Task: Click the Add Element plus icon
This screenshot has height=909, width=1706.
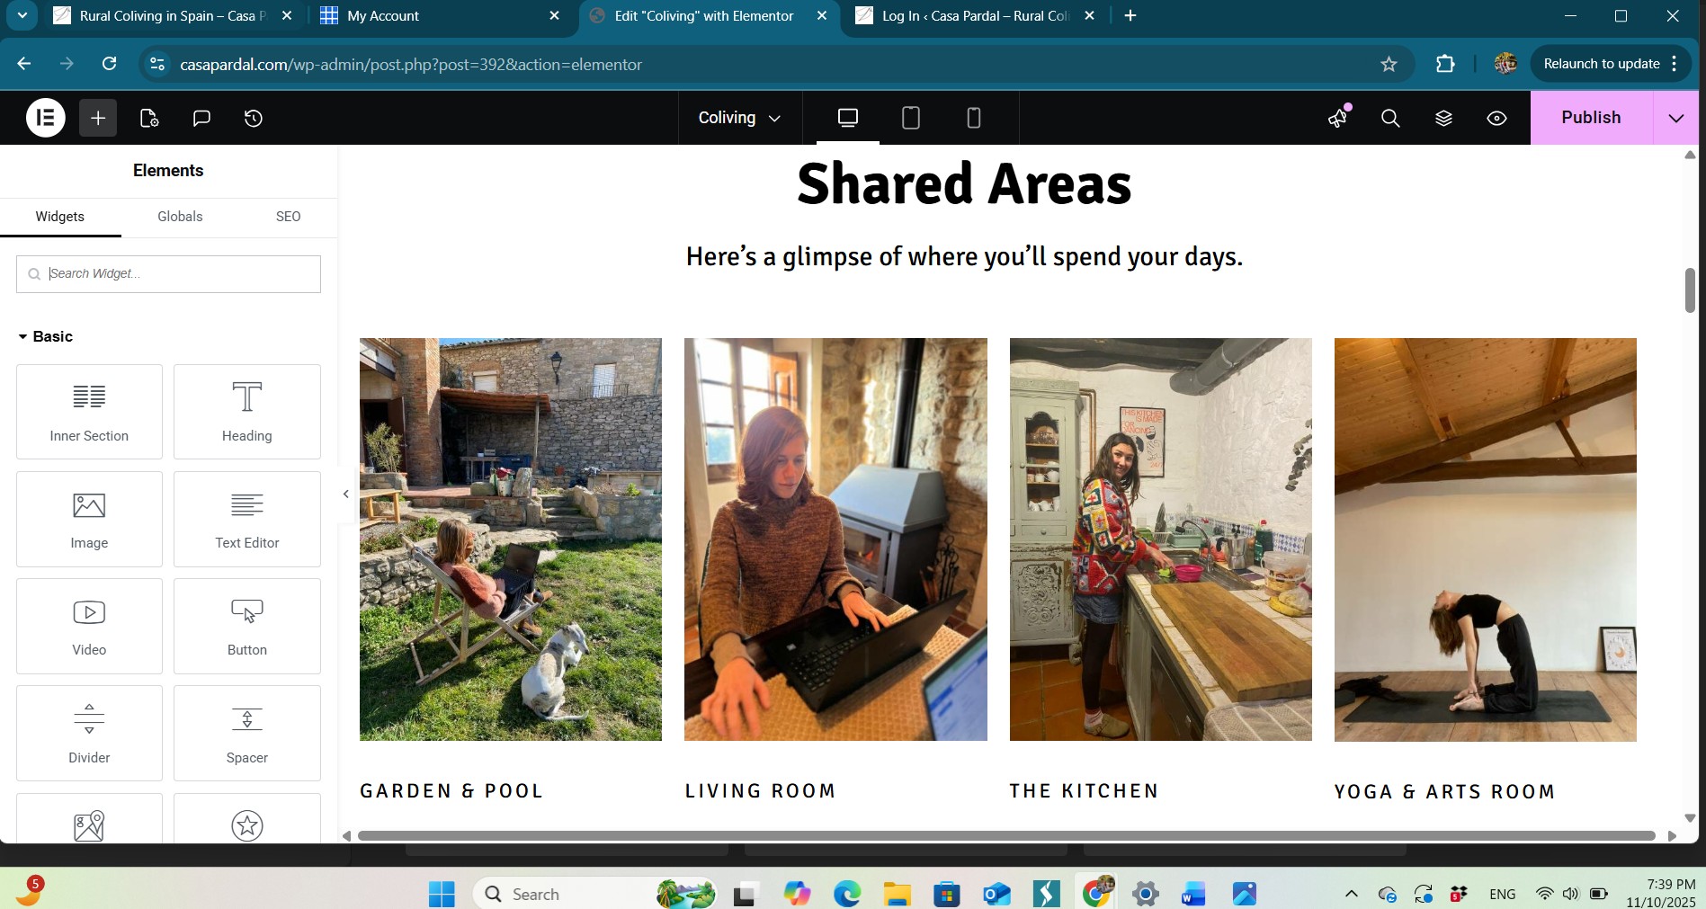Action: click(x=98, y=118)
